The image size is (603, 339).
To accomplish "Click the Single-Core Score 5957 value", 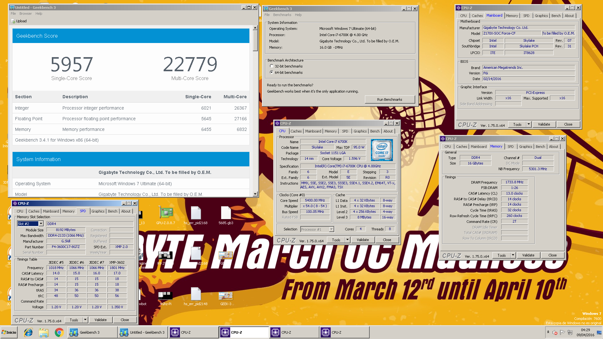I will 72,64.
